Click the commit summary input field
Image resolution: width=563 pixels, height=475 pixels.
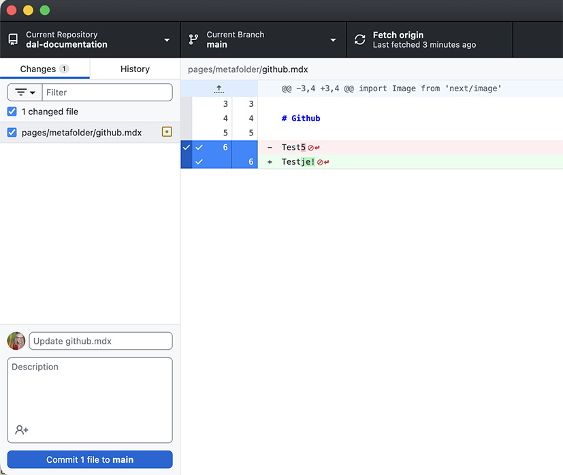click(x=101, y=341)
